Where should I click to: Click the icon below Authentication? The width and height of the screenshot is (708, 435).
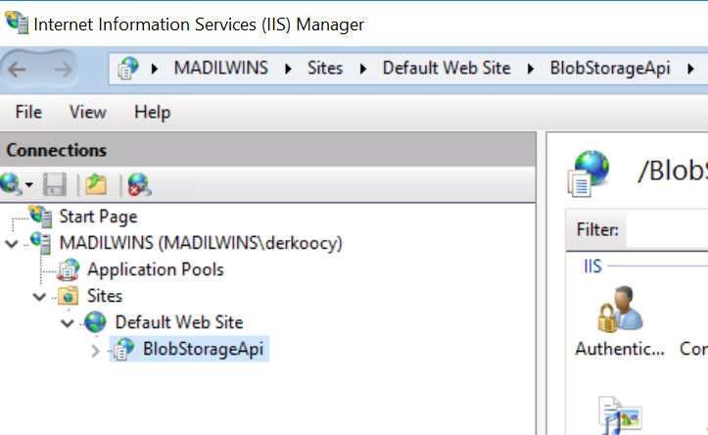pyautogui.click(x=619, y=414)
